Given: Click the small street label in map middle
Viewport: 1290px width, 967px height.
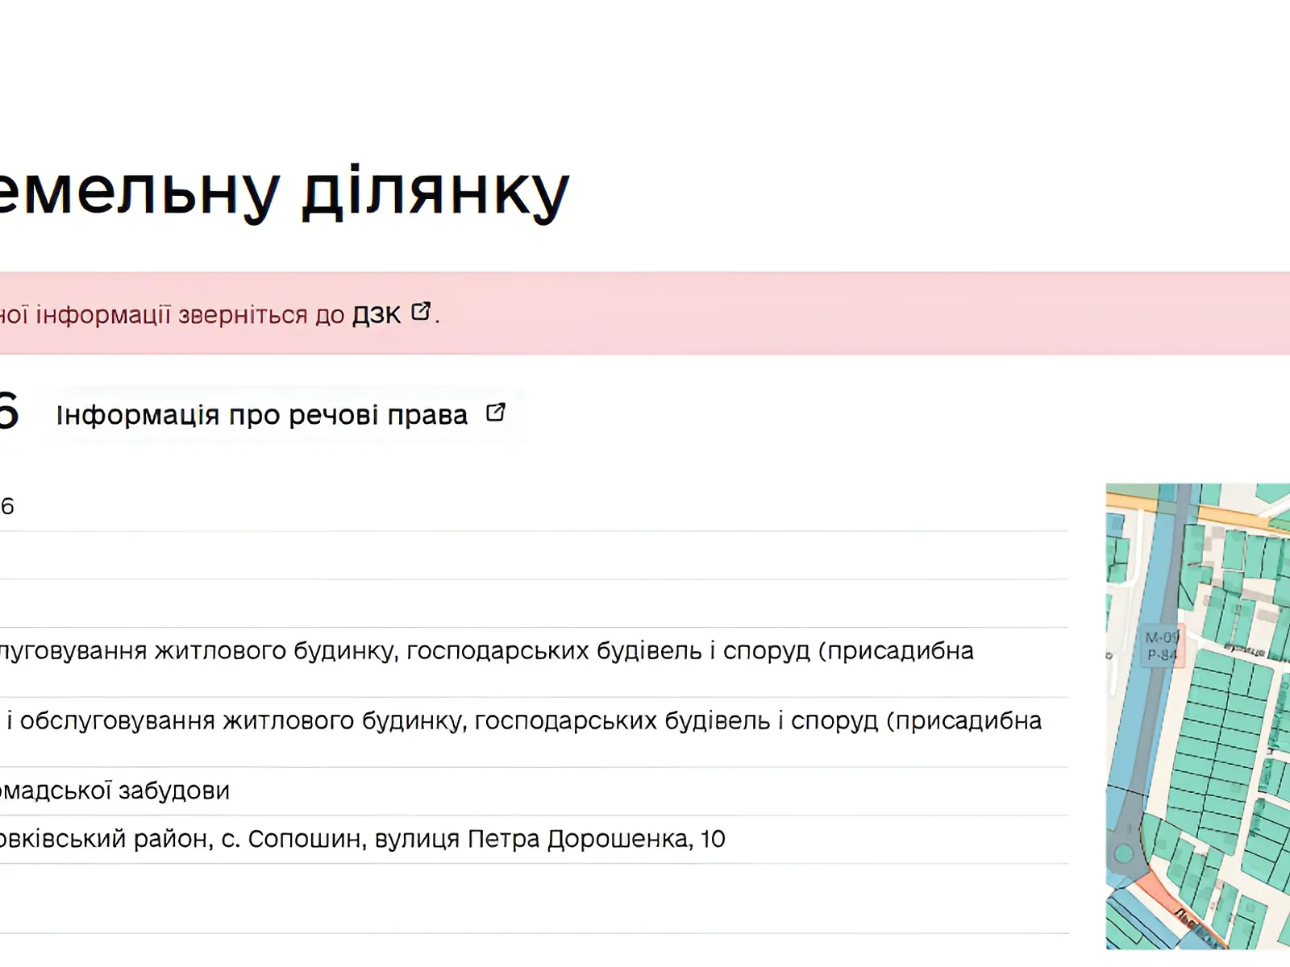Looking at the screenshot, I should pyautogui.click(x=1244, y=649).
